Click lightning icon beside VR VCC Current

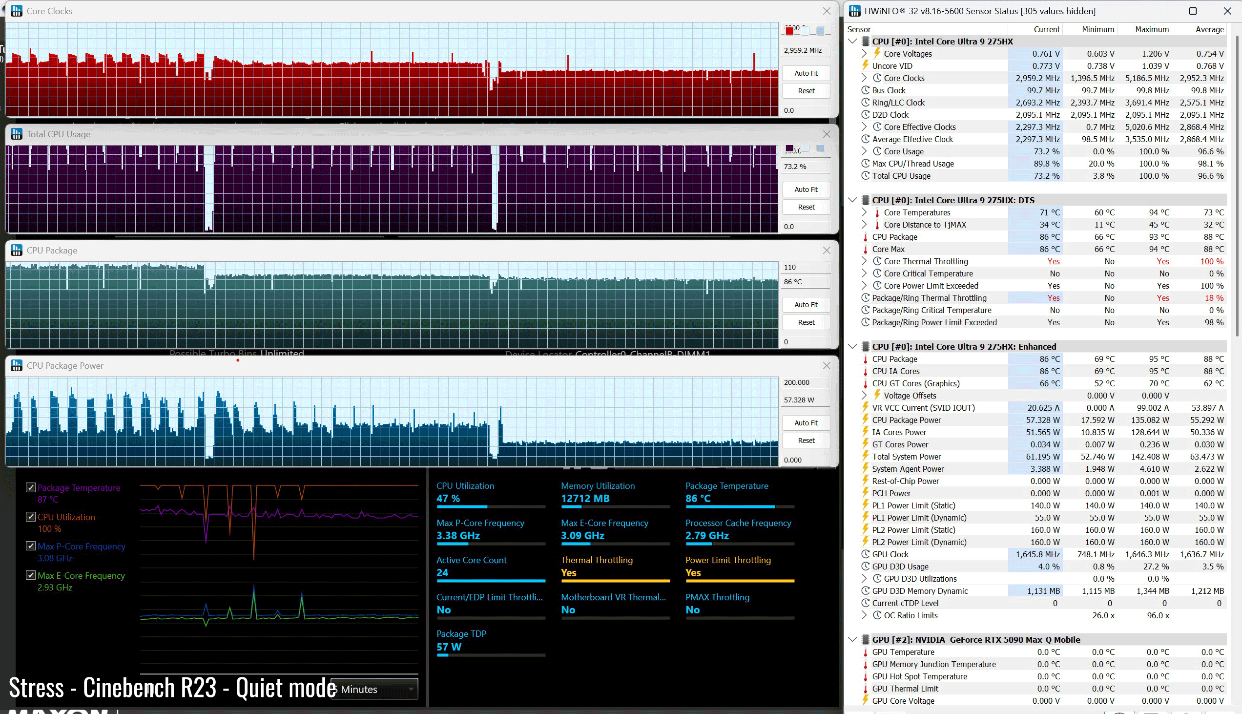pos(865,407)
